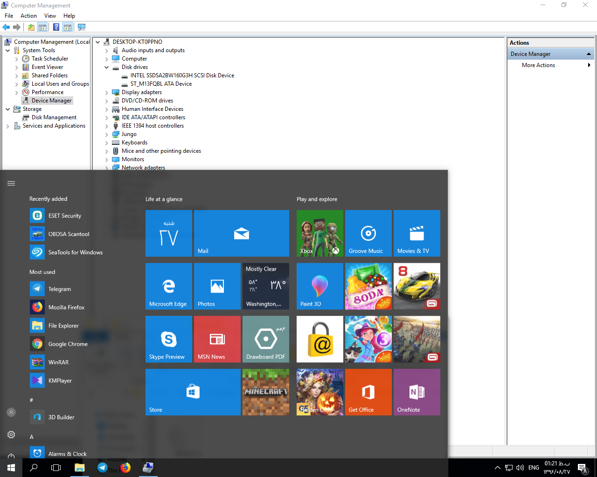597x477 pixels.
Task: Open the Microsoft Edge tile
Action: pos(169,286)
